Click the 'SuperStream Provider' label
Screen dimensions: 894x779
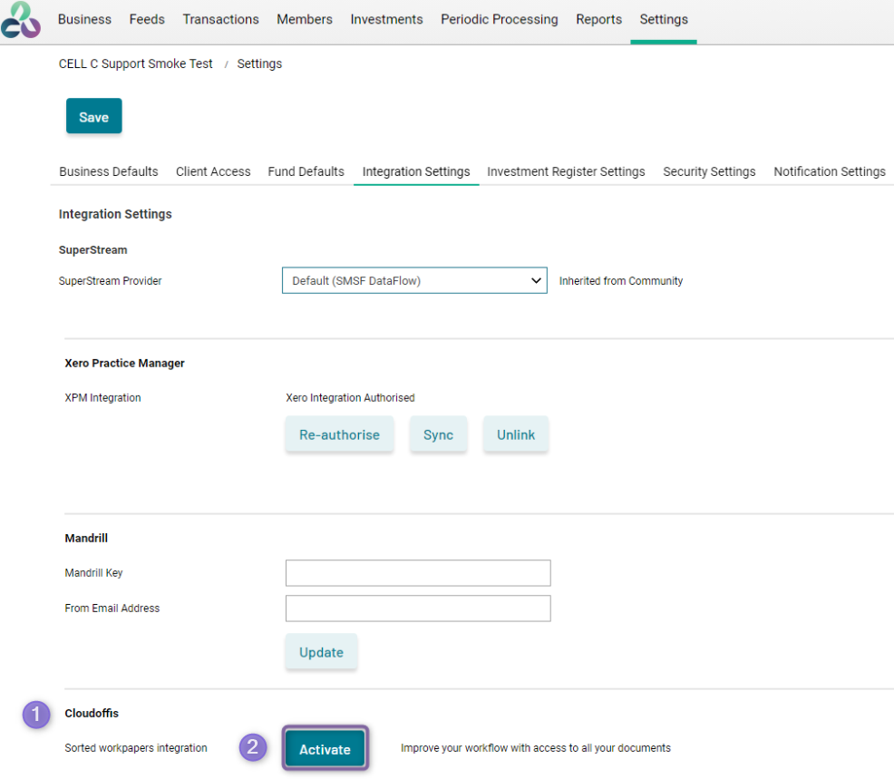tap(110, 281)
